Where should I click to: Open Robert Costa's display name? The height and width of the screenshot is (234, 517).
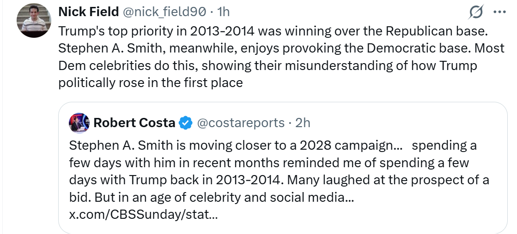pos(134,123)
